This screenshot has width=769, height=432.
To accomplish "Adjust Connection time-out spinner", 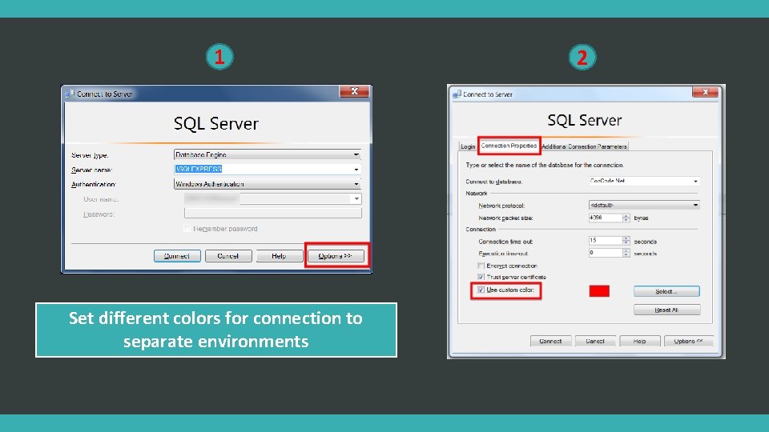I will pyautogui.click(x=626, y=241).
